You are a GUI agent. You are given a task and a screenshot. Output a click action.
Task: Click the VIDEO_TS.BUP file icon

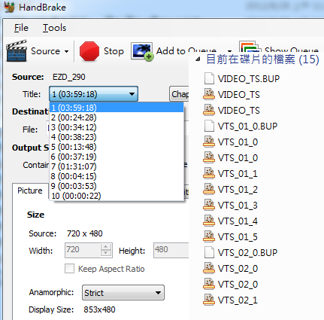tap(209, 78)
